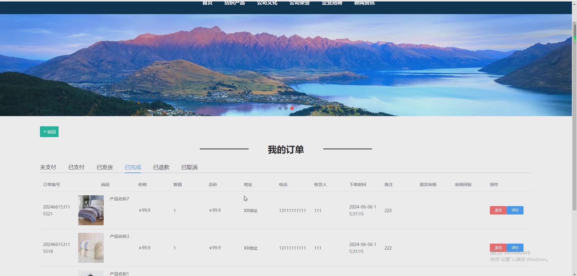Click the green 返回 back button

click(49, 132)
